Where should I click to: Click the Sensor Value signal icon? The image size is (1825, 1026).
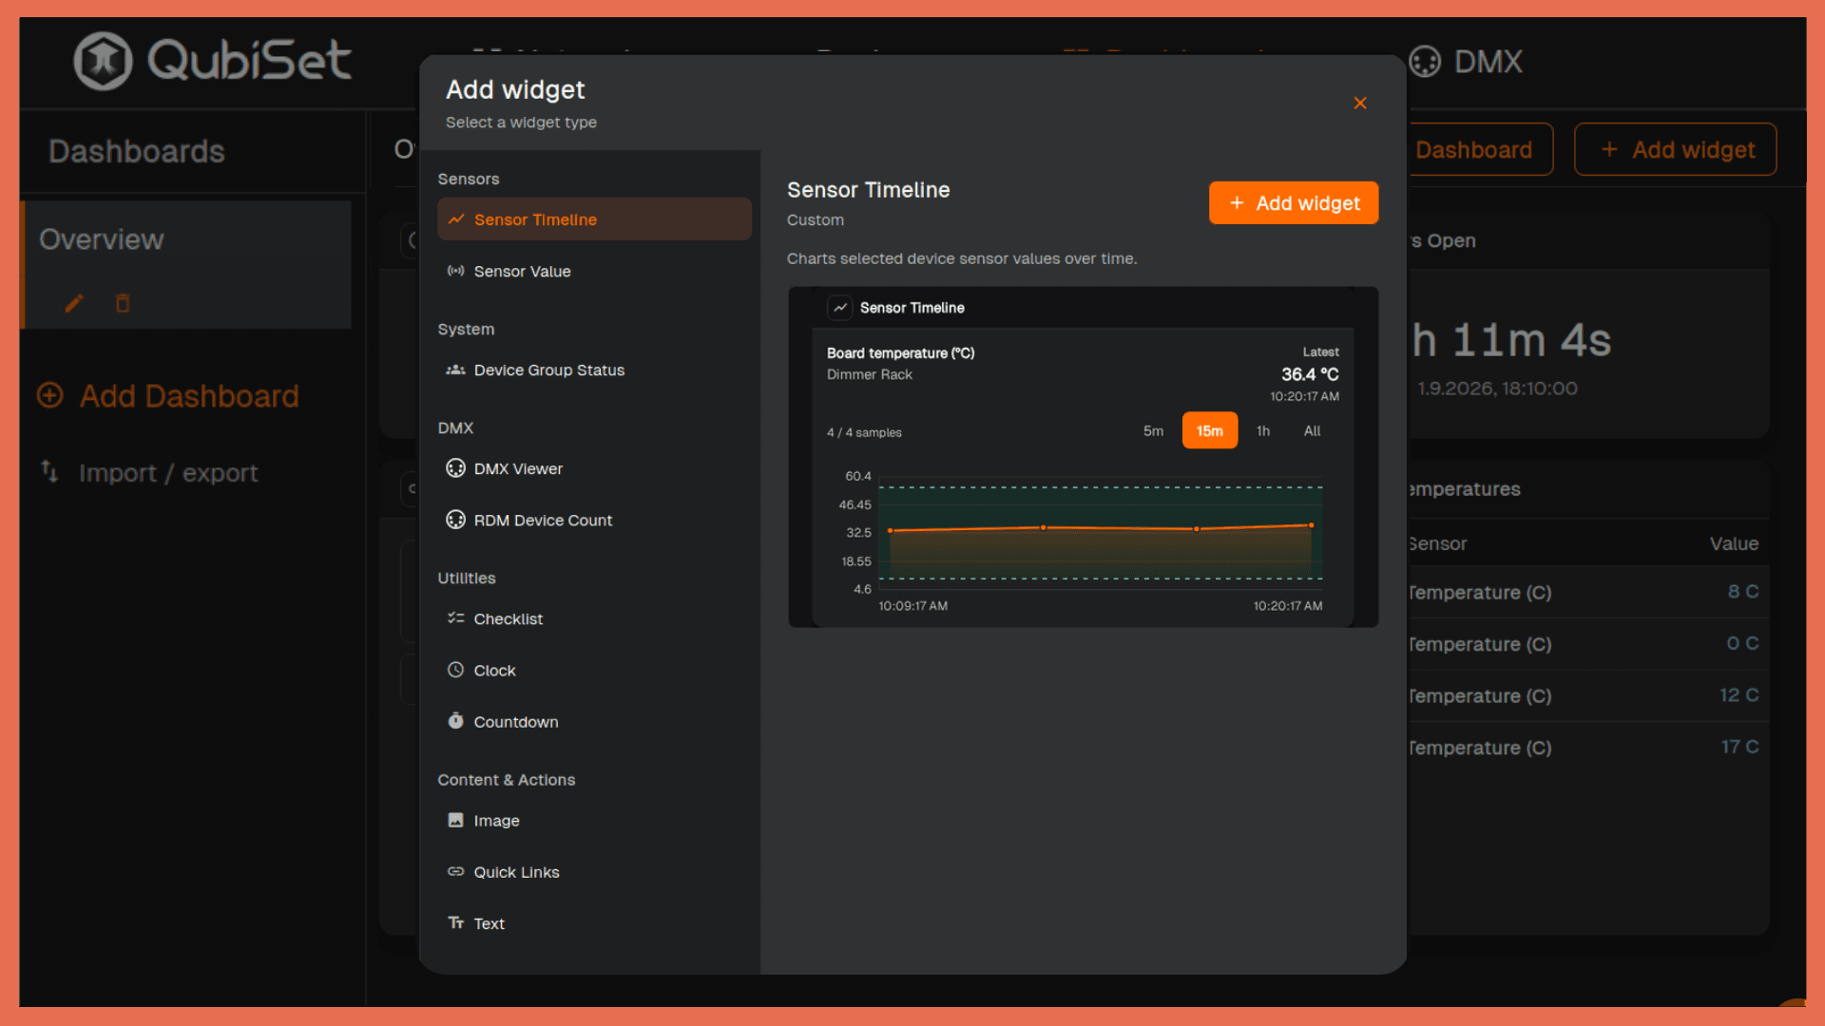(456, 271)
